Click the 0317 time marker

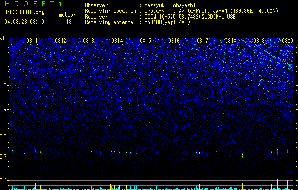coord(202,41)
